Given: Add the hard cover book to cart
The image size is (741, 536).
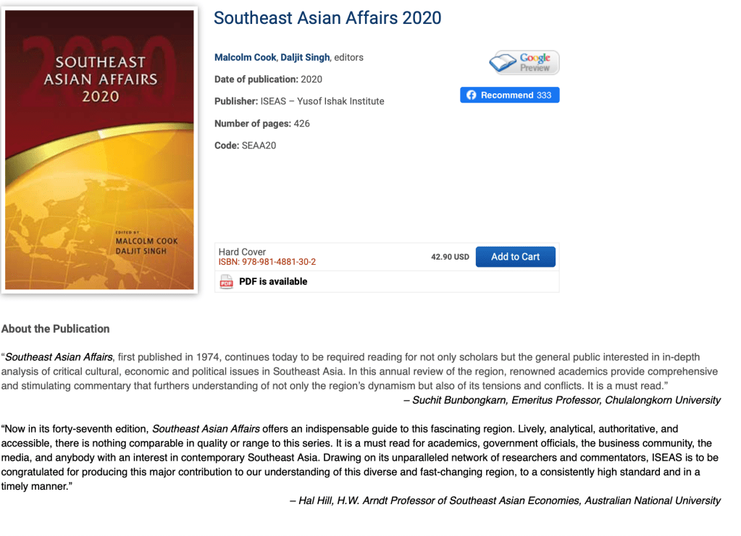Looking at the screenshot, I should click(515, 257).
